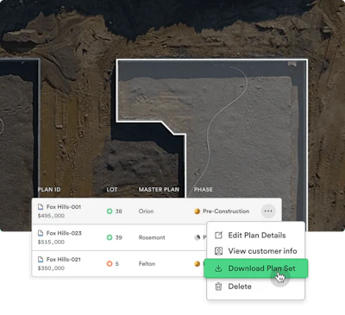Click the Rosemont master plan cell
Screen dimensions: 345x315
(152, 237)
